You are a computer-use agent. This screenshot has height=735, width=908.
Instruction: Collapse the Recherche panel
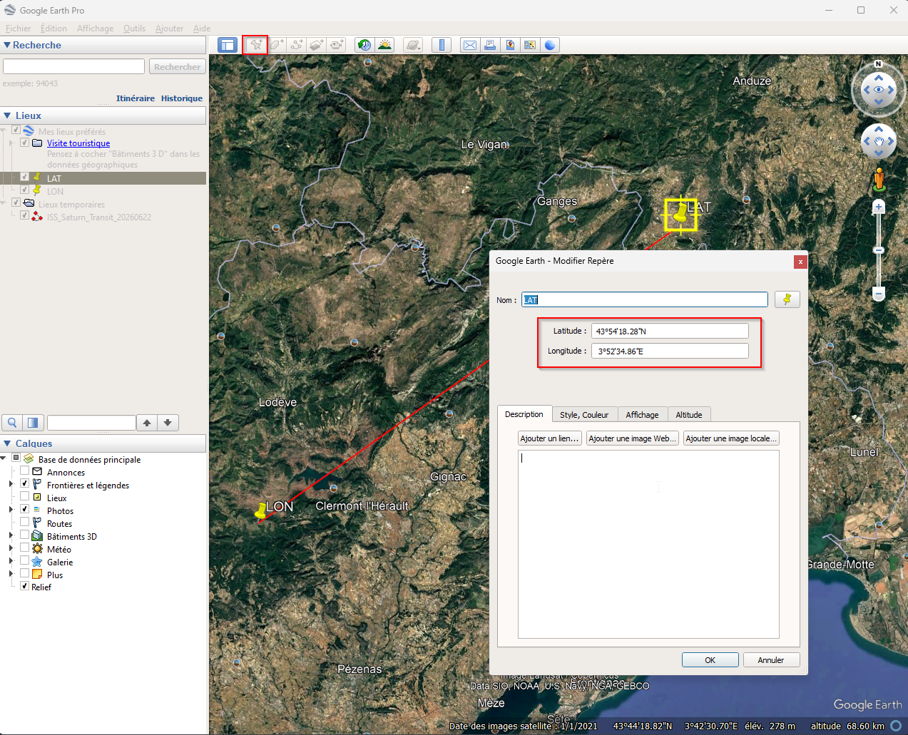click(x=7, y=45)
